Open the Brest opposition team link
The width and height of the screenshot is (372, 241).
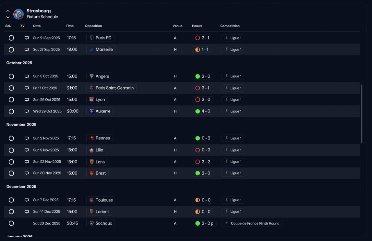[97, 173]
